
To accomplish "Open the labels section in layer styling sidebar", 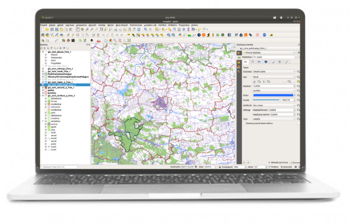I will pos(239,57).
